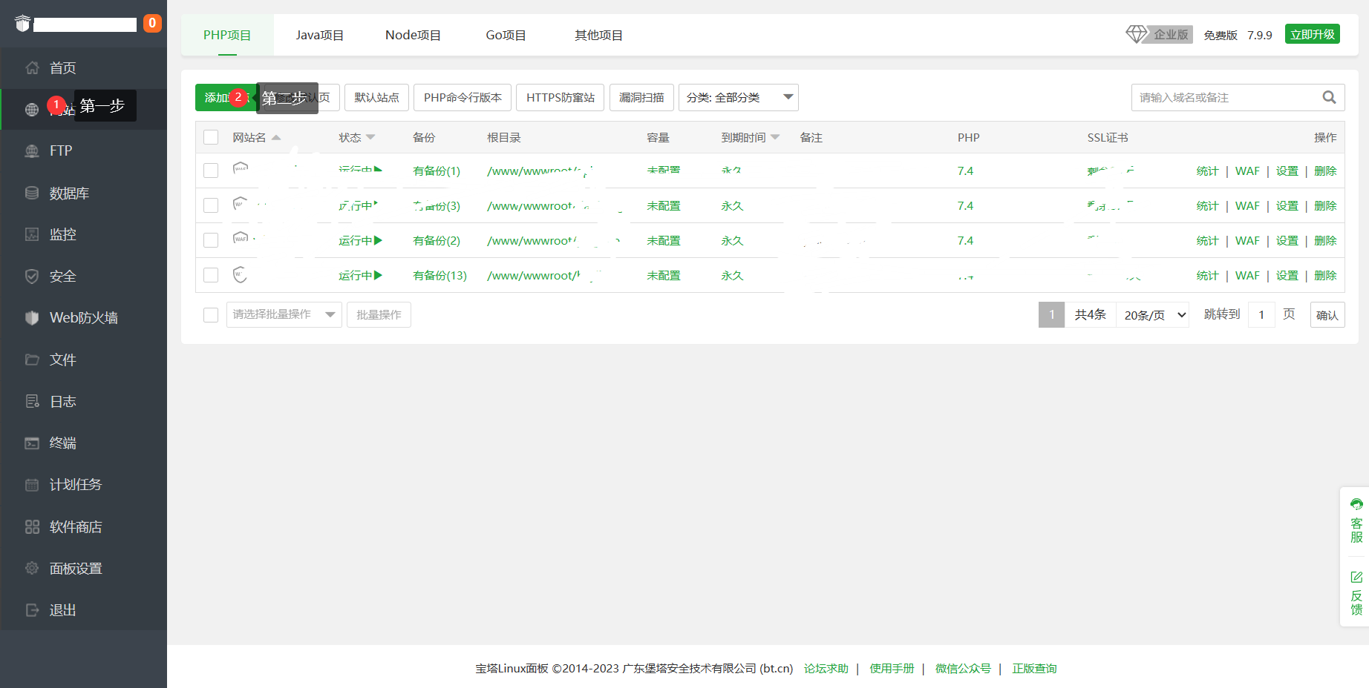
Task: Click the orange notification badge 0
Action: 152,23
